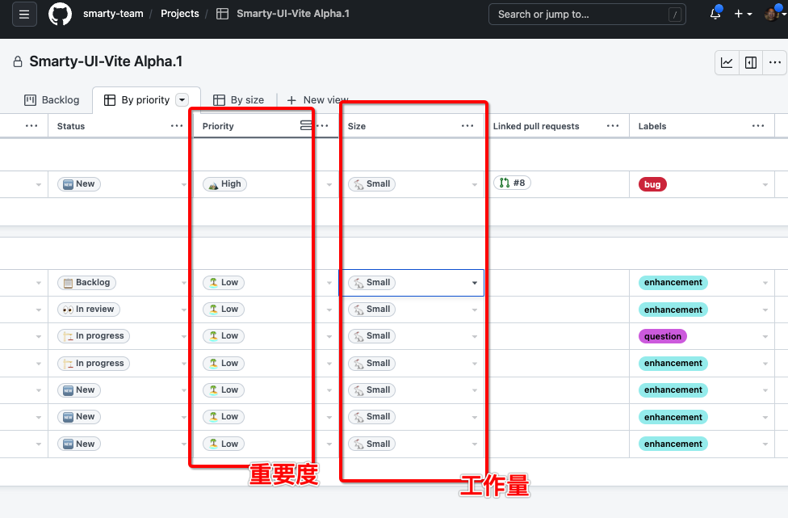
Task: Click the Priority column grouping icon
Action: (305, 126)
